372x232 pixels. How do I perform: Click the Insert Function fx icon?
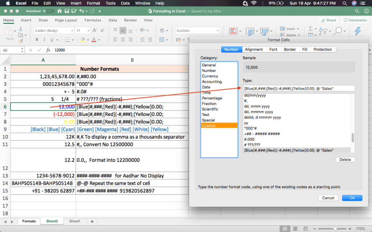(x=48, y=50)
